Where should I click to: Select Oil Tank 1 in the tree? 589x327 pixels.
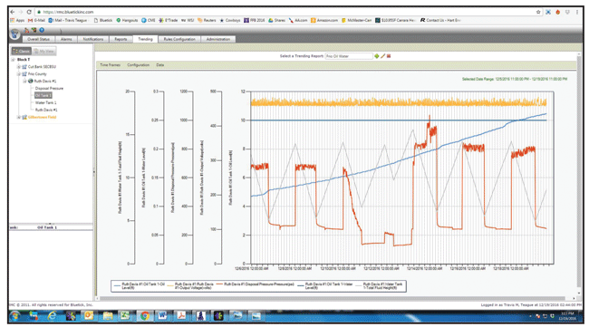pos(43,95)
